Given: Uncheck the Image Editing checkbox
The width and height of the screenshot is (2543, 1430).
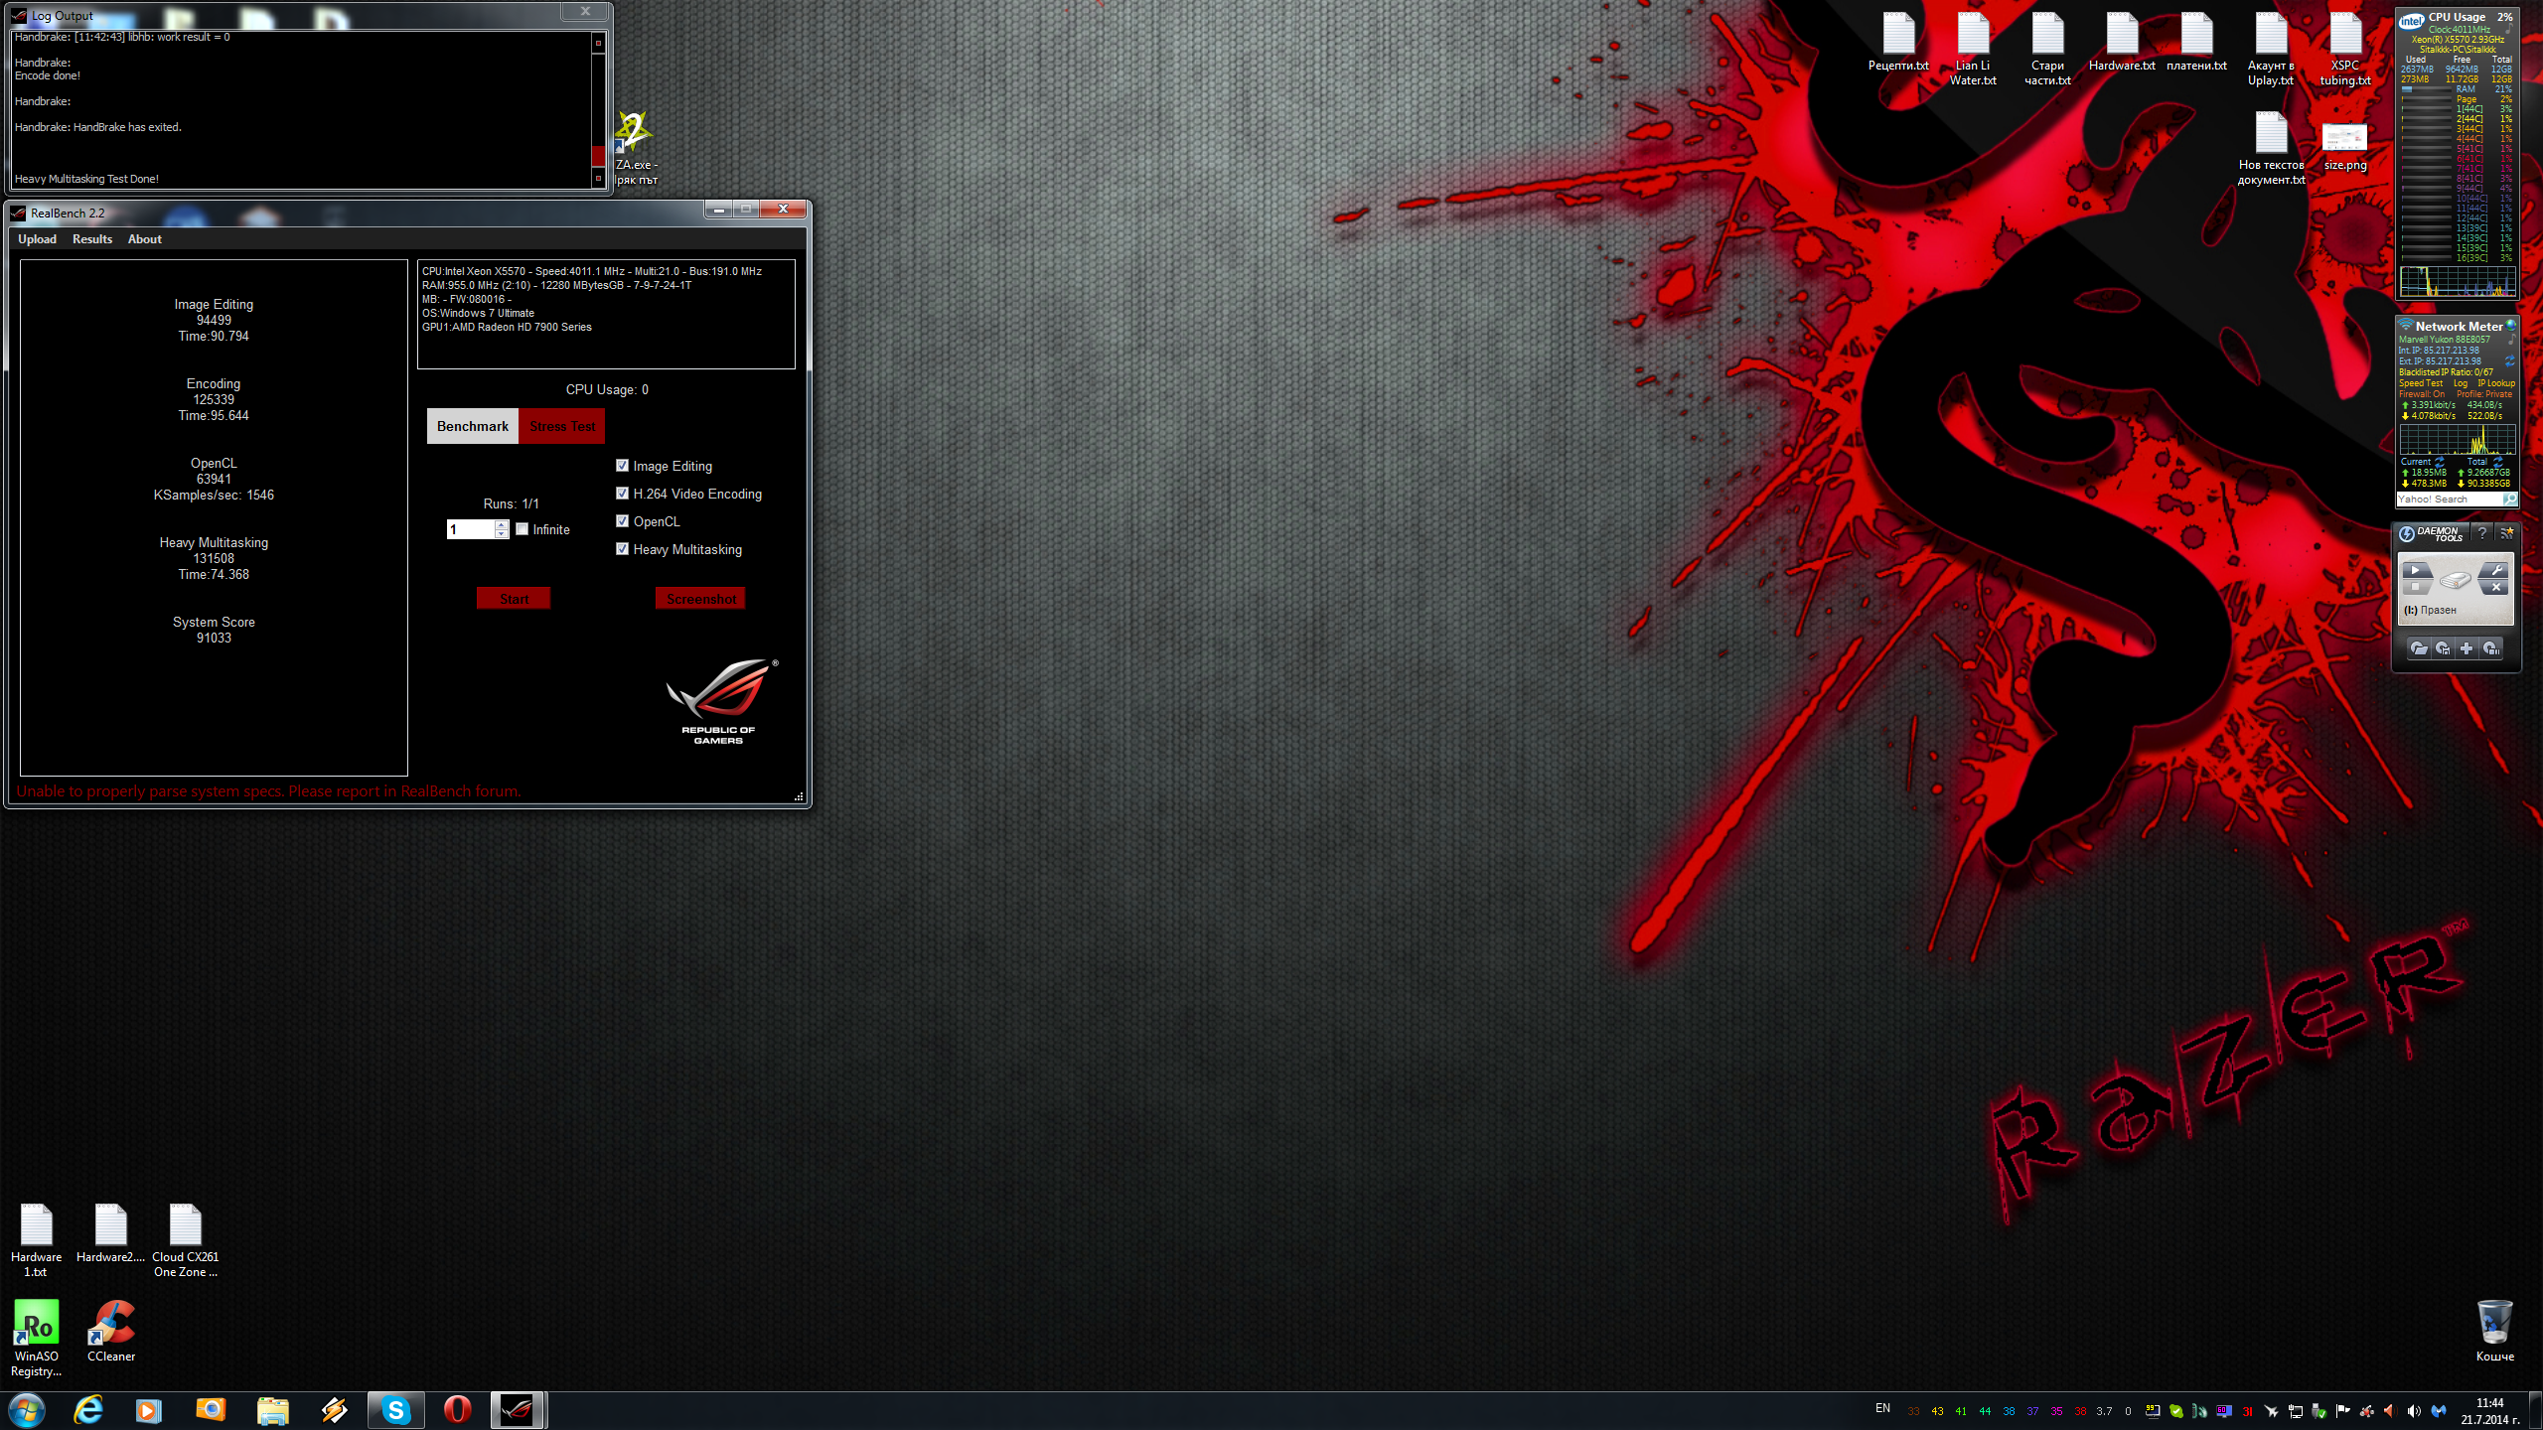Looking at the screenshot, I should coord(623,466).
